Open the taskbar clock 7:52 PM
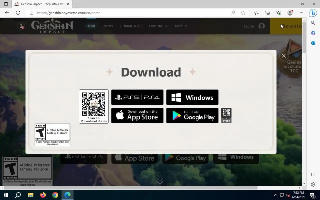 point(299,195)
